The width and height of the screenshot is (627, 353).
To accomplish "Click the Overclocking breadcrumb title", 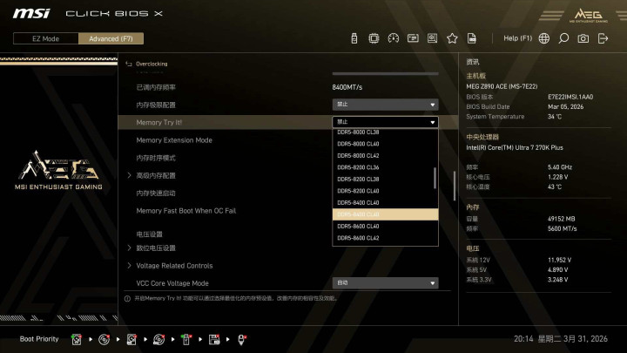I will (152, 64).
